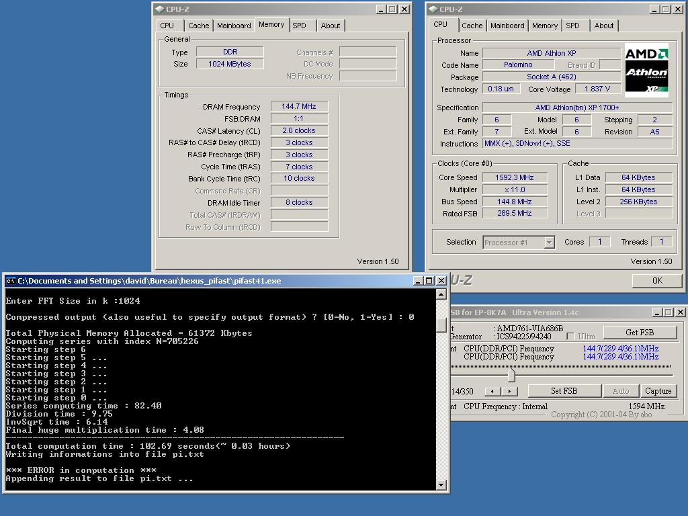Screen dimensions: 688x516
Task: Click the DRAM Idle Timer value 8 clocks
Action: tap(299, 202)
